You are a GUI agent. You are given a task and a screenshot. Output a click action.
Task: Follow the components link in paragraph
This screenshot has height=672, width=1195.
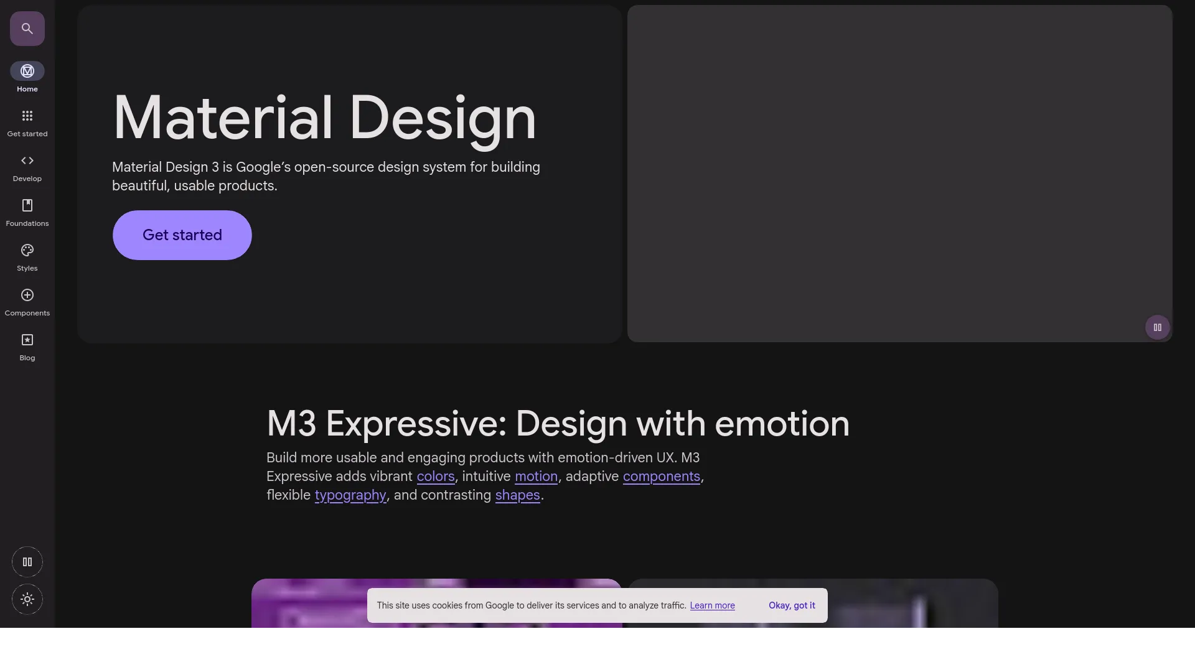pos(662,477)
